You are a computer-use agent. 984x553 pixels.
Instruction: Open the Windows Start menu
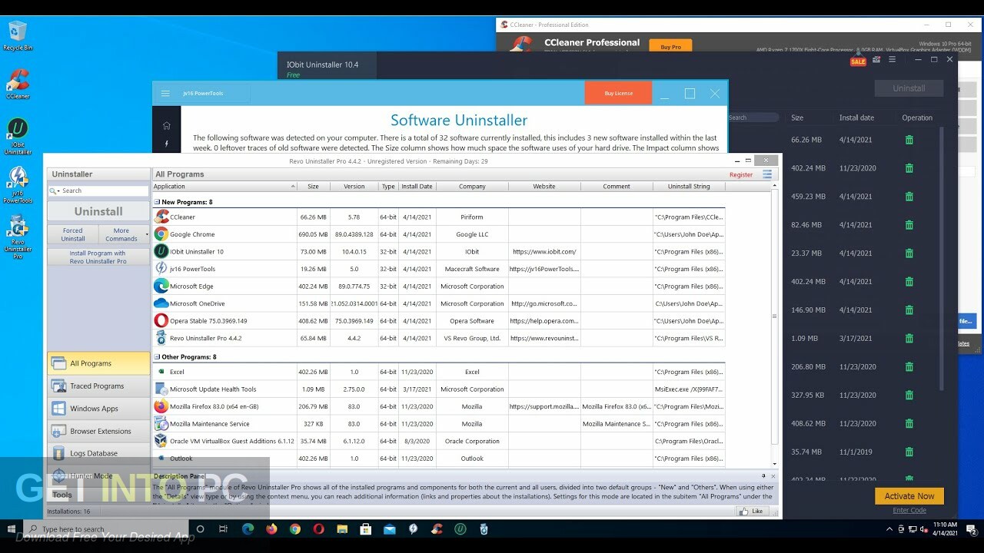point(12,529)
